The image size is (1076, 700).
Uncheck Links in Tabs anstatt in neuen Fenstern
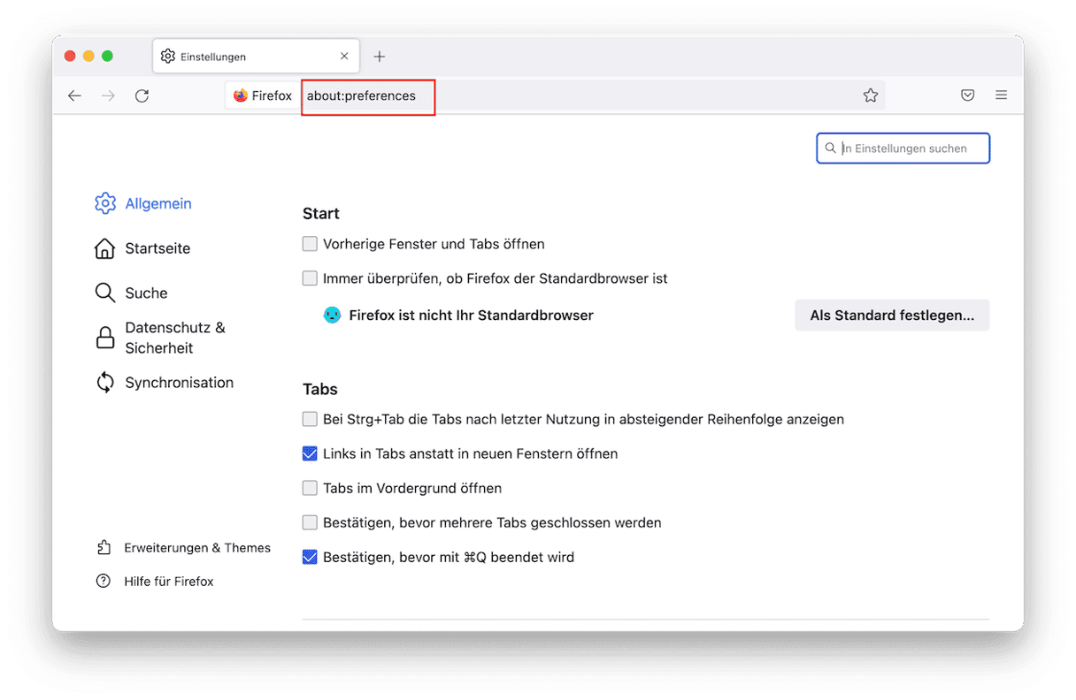point(310,453)
